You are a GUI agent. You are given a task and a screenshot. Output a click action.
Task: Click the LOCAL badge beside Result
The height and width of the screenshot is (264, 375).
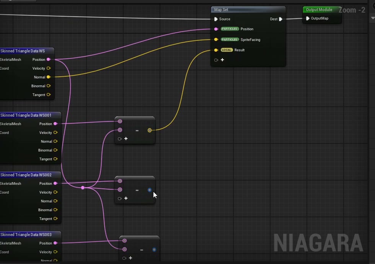[227, 50]
